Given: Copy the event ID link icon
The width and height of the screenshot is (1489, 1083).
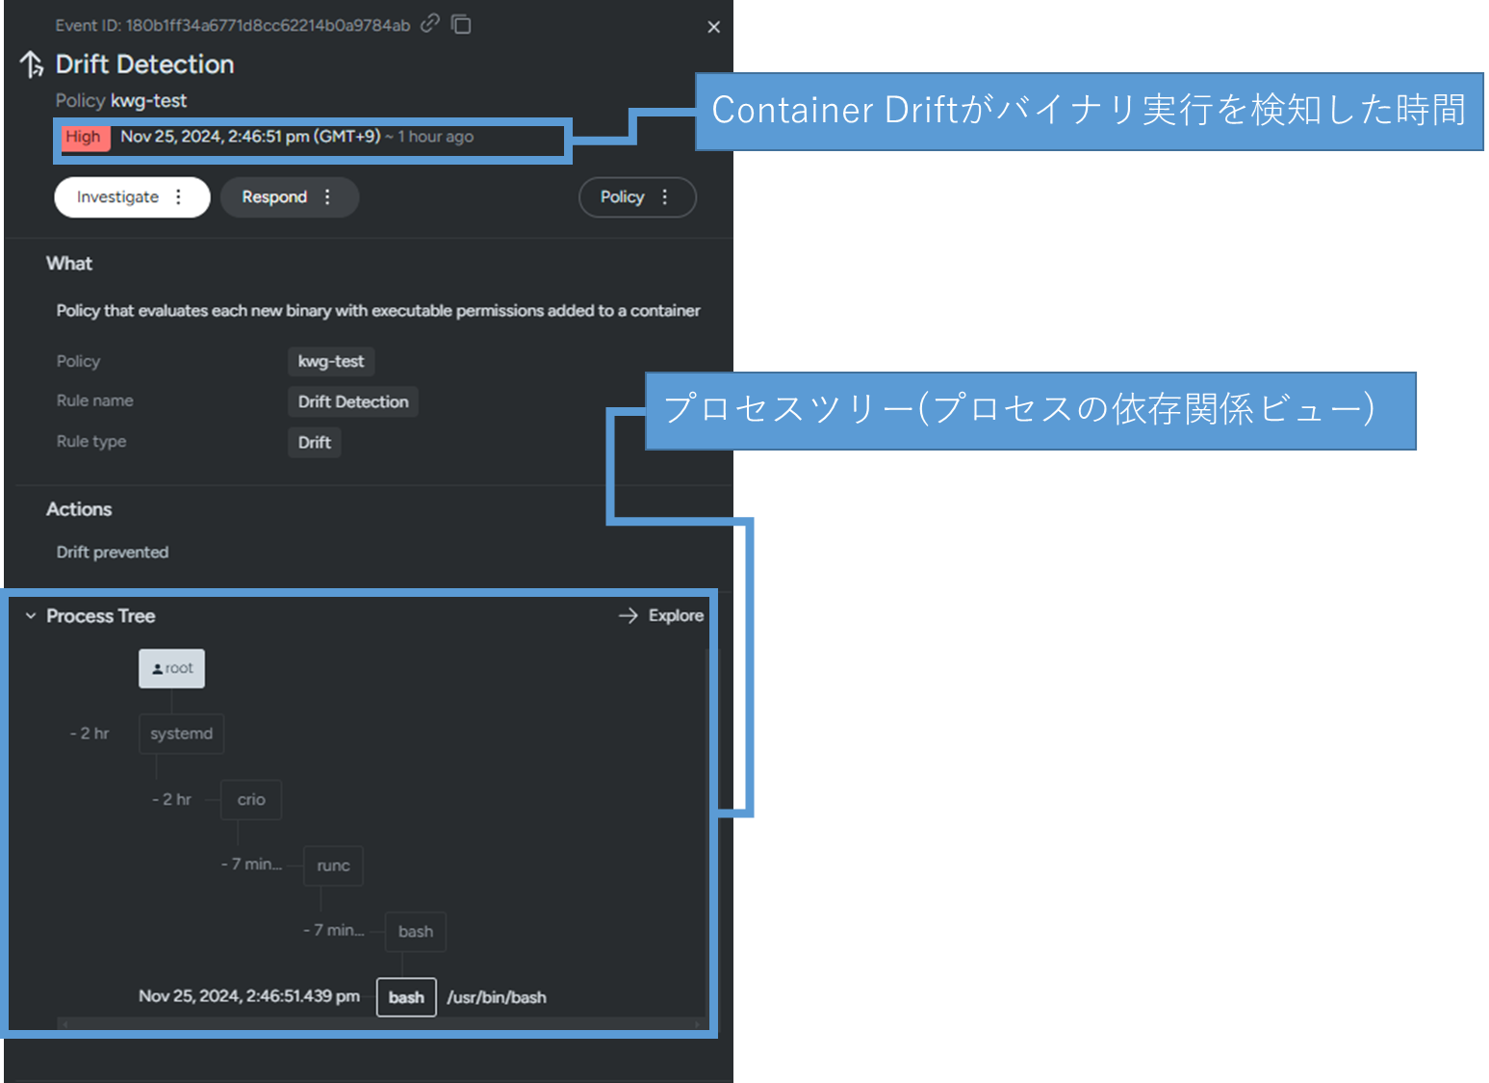Looking at the screenshot, I should [430, 23].
